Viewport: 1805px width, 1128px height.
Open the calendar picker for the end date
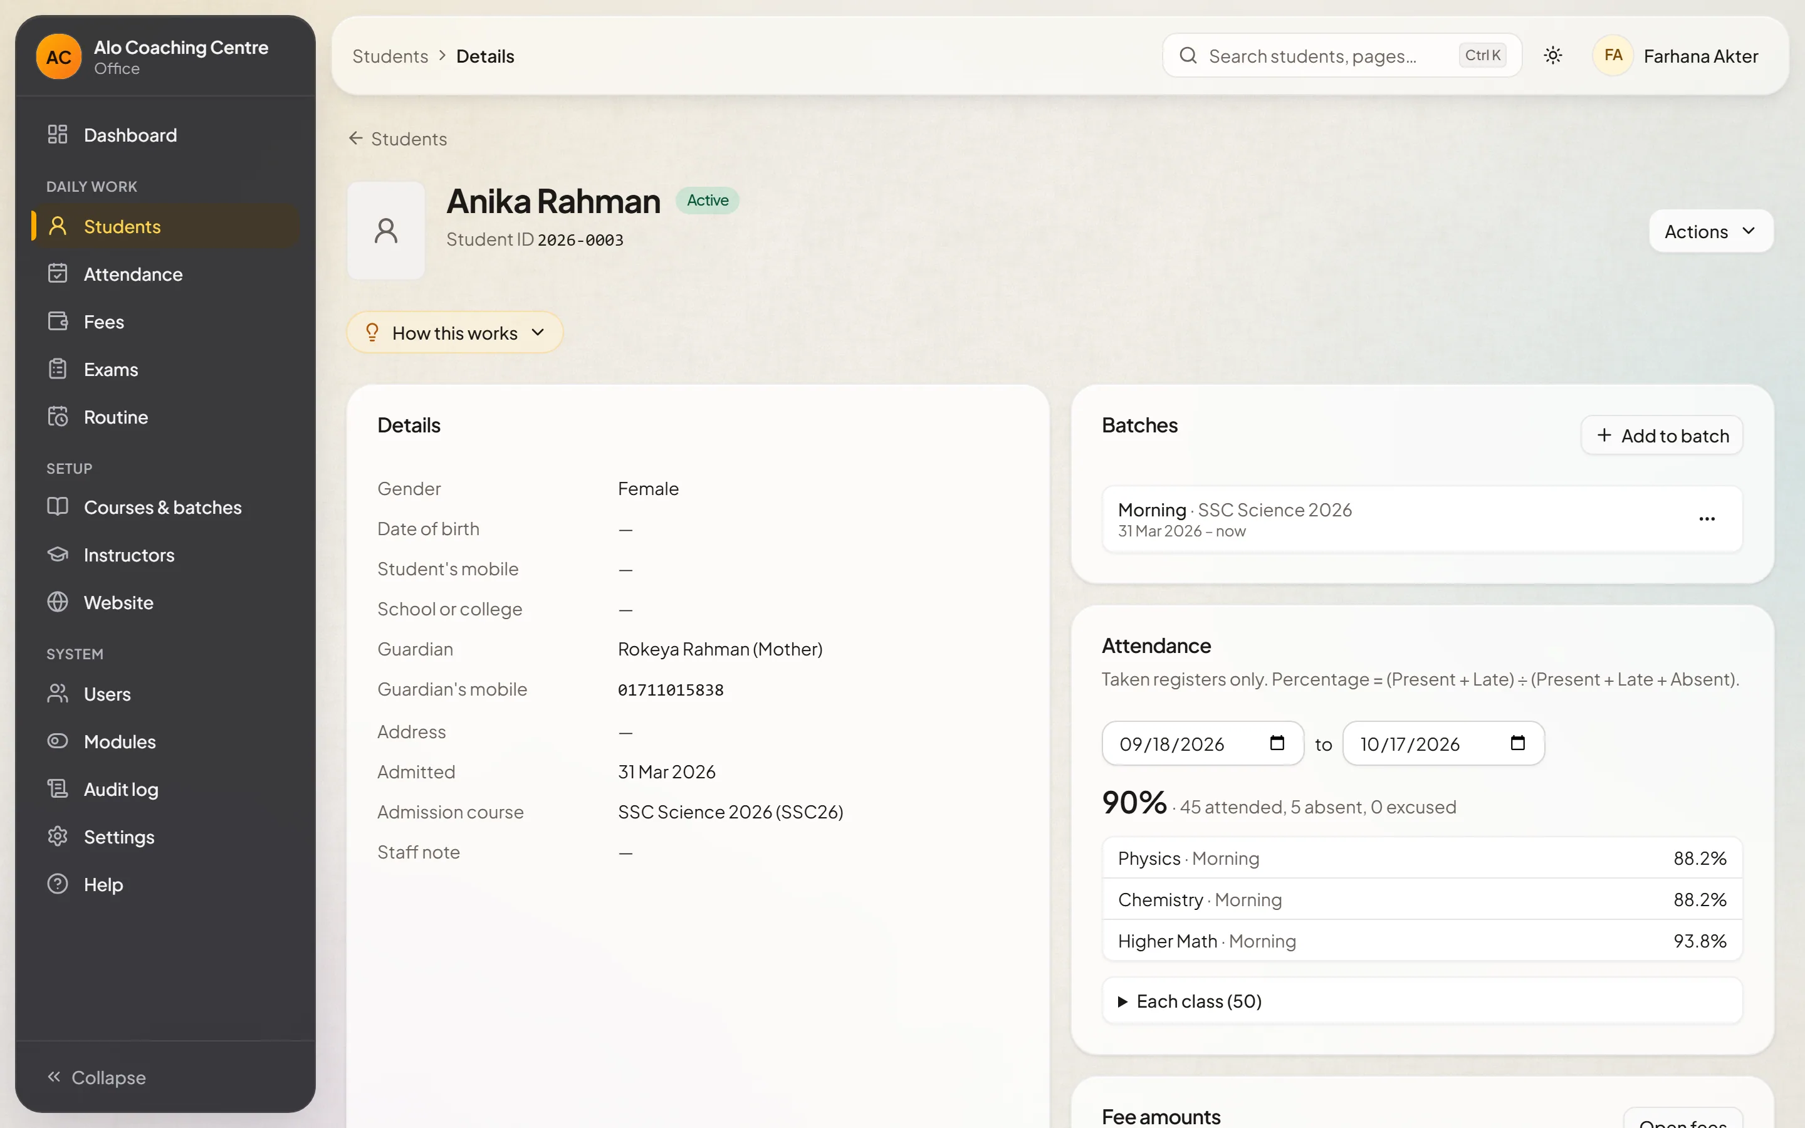pyautogui.click(x=1518, y=743)
